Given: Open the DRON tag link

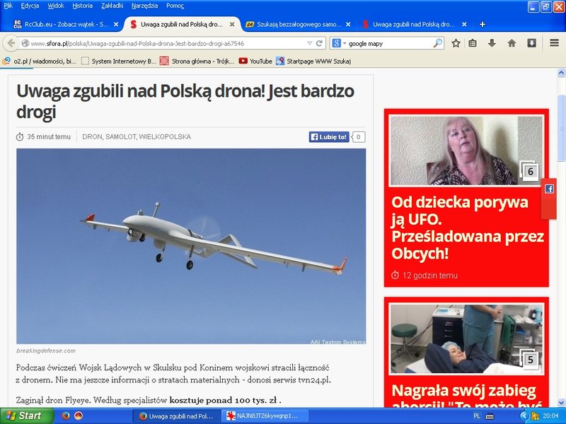Looking at the screenshot, I should [x=93, y=137].
